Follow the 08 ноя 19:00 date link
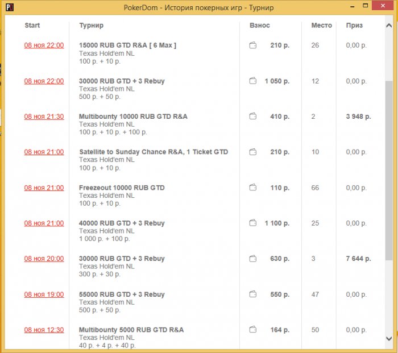The image size is (398, 353). coord(44,294)
